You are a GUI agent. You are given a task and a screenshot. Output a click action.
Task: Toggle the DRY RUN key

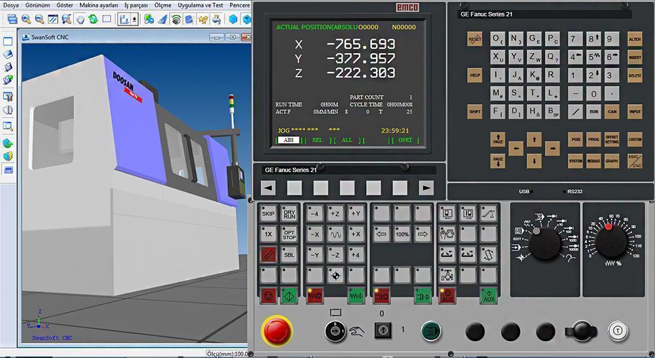tap(289, 214)
